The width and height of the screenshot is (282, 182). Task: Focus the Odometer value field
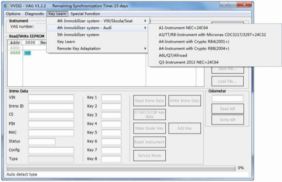[228, 98]
